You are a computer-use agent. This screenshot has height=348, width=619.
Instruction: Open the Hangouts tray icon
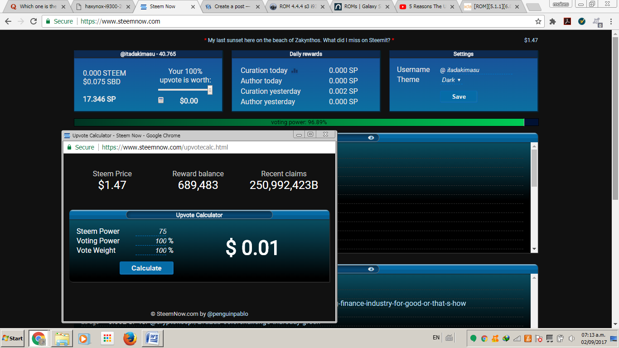coord(473,338)
